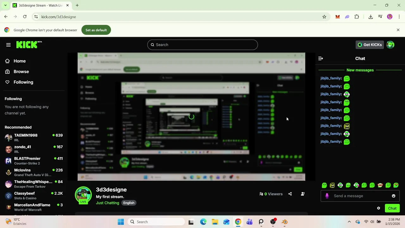Viewport: 405px width, 228px height.
Task: Insert the angry yellow face emote
Action: 332,185
